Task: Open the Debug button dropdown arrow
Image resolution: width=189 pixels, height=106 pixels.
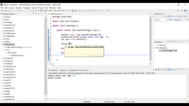Action: 38,11
